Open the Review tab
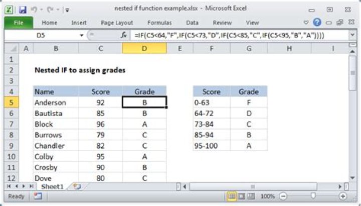Screen dimensions: 361x206 [x=222, y=23]
